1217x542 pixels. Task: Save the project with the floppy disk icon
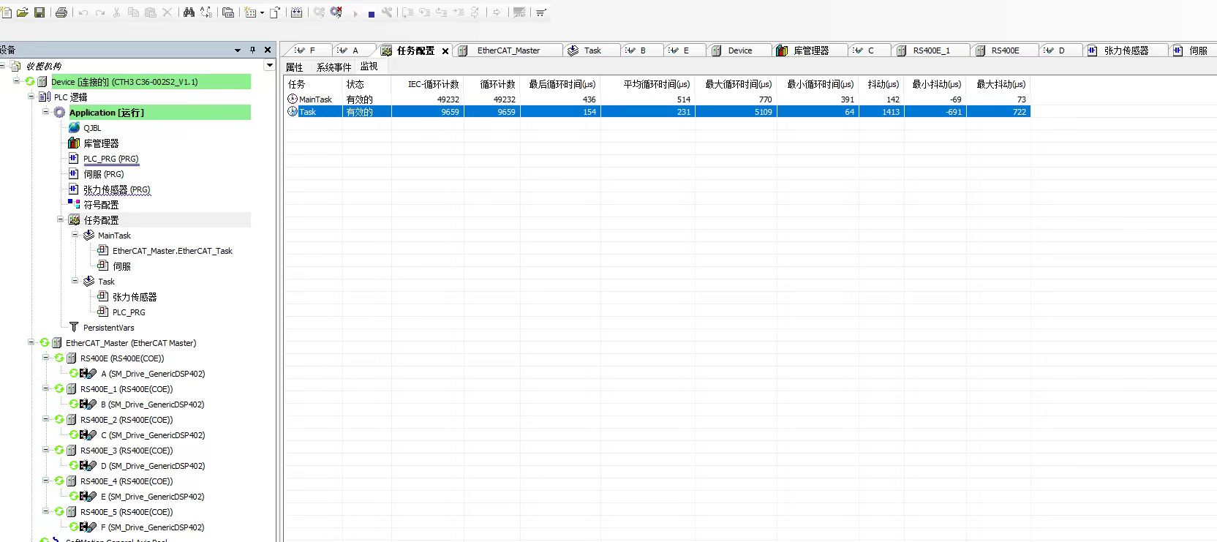point(39,12)
